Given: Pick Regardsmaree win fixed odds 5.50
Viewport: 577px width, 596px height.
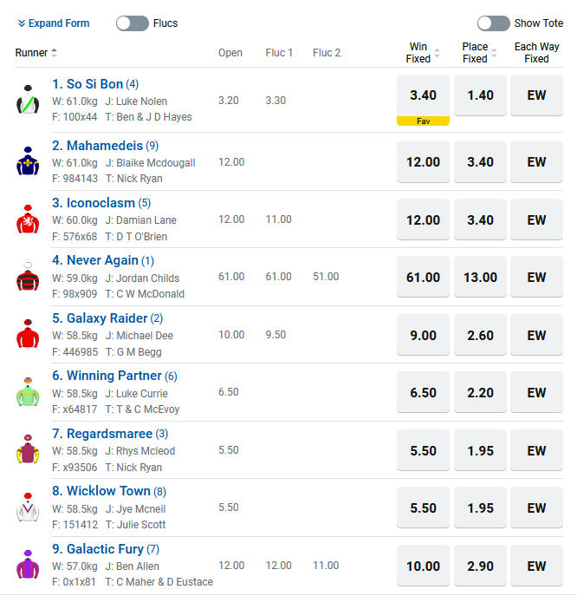Looking at the screenshot, I should [423, 450].
